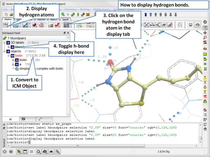Toggle the 3D labels blue square

tap(9, 43)
